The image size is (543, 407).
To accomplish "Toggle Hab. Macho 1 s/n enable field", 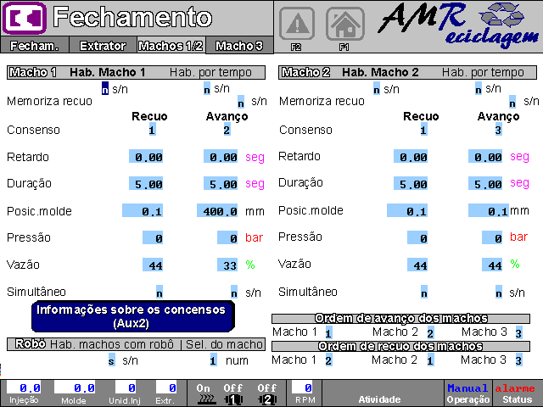I will pyautogui.click(x=105, y=87).
